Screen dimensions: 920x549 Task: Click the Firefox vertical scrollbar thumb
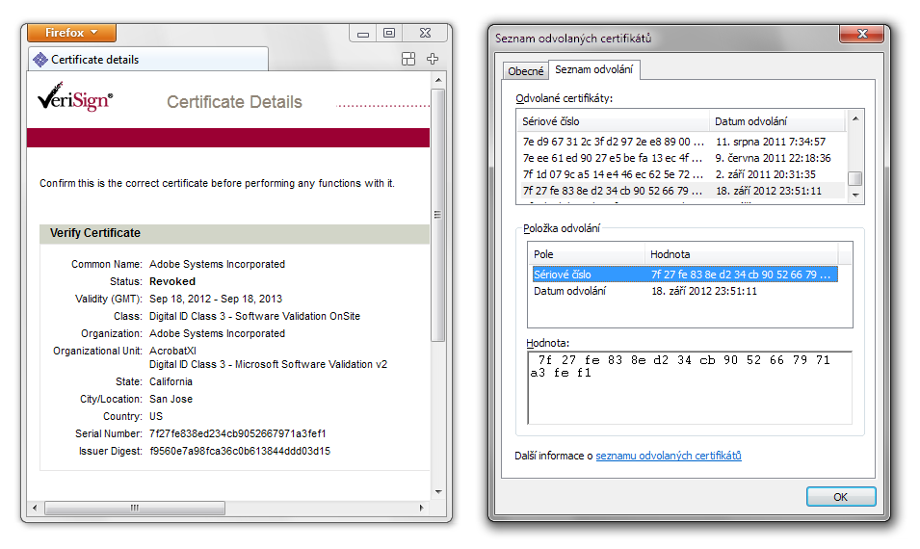point(438,215)
